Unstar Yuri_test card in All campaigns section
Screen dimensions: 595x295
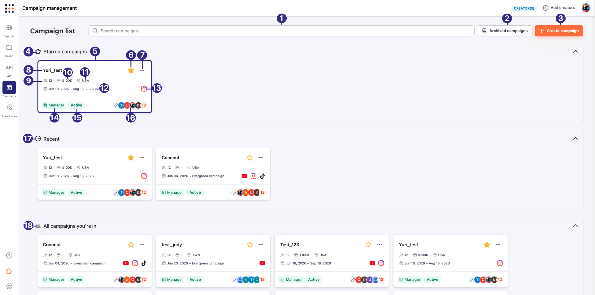[x=487, y=245]
